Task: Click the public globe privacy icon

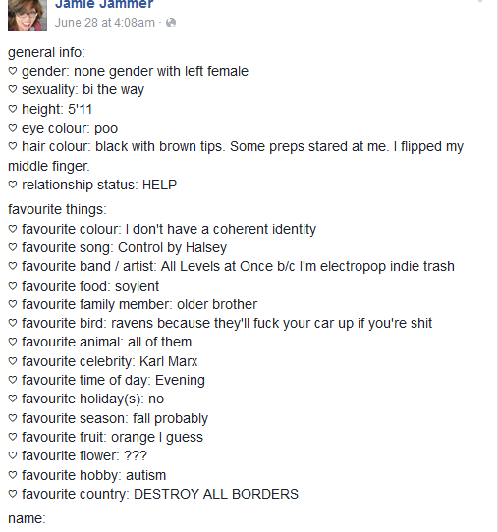Action: tap(171, 23)
